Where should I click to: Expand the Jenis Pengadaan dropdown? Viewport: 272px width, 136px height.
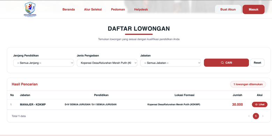[107, 63]
